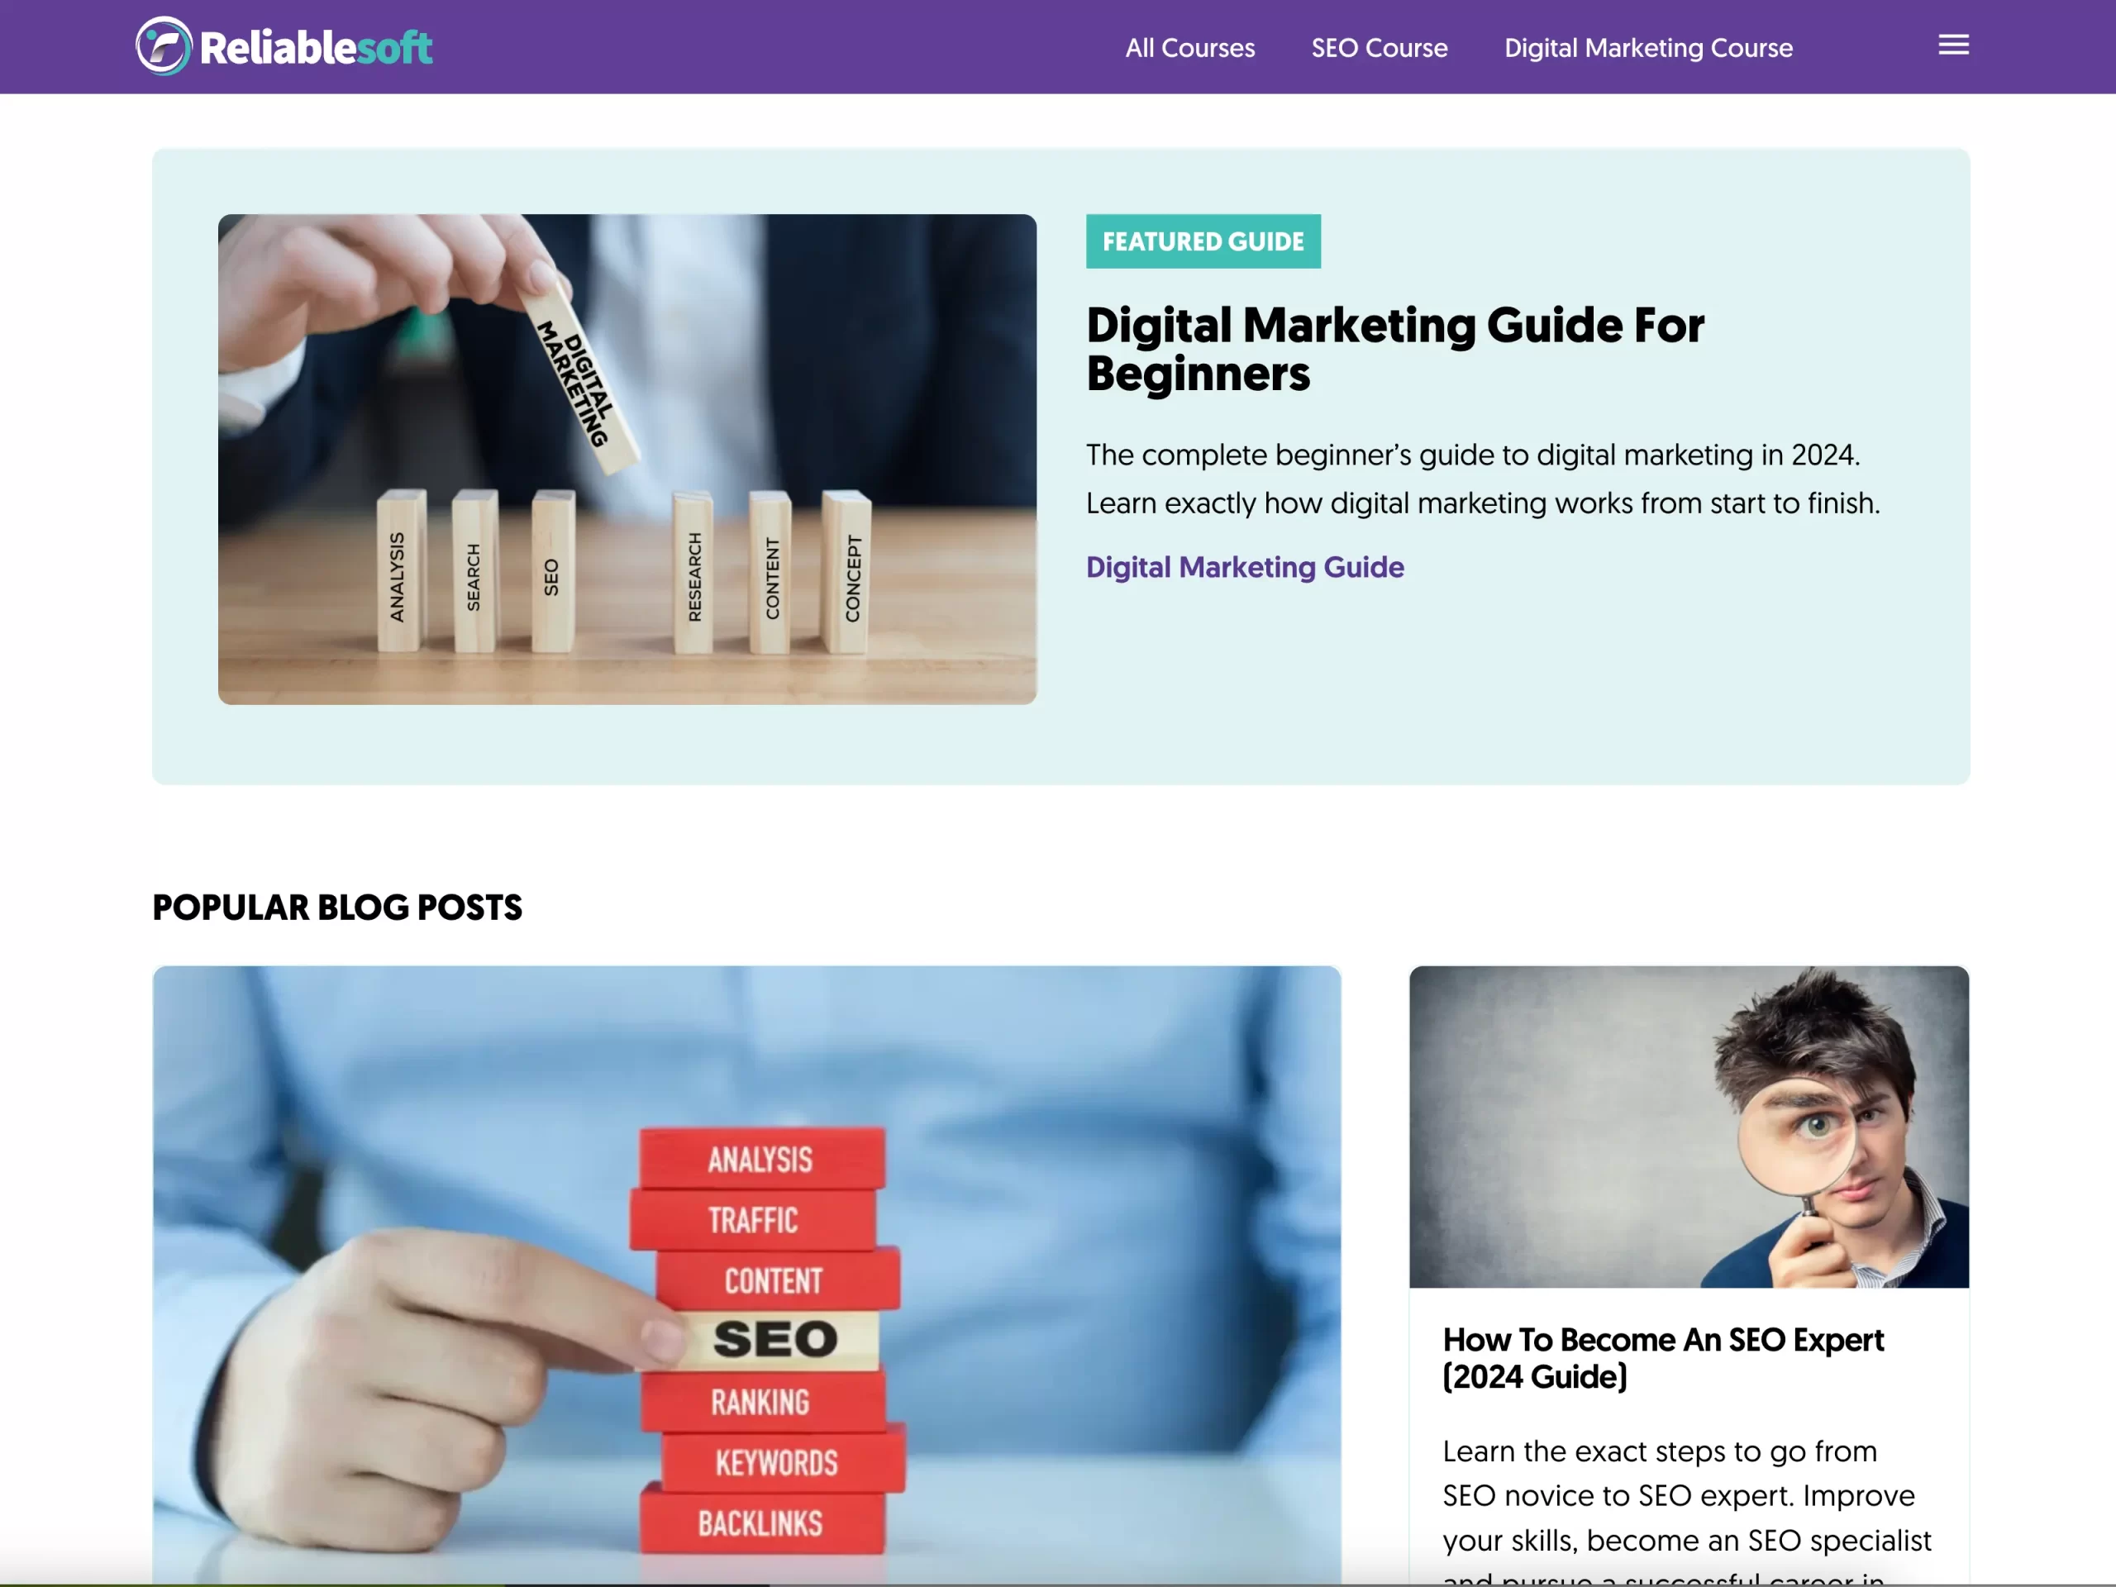
Task: Follow the purple Digital Marketing Guide link
Action: point(1245,567)
